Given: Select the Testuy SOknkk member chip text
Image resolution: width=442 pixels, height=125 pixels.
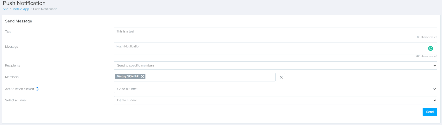Looking at the screenshot, I should 128,76.
